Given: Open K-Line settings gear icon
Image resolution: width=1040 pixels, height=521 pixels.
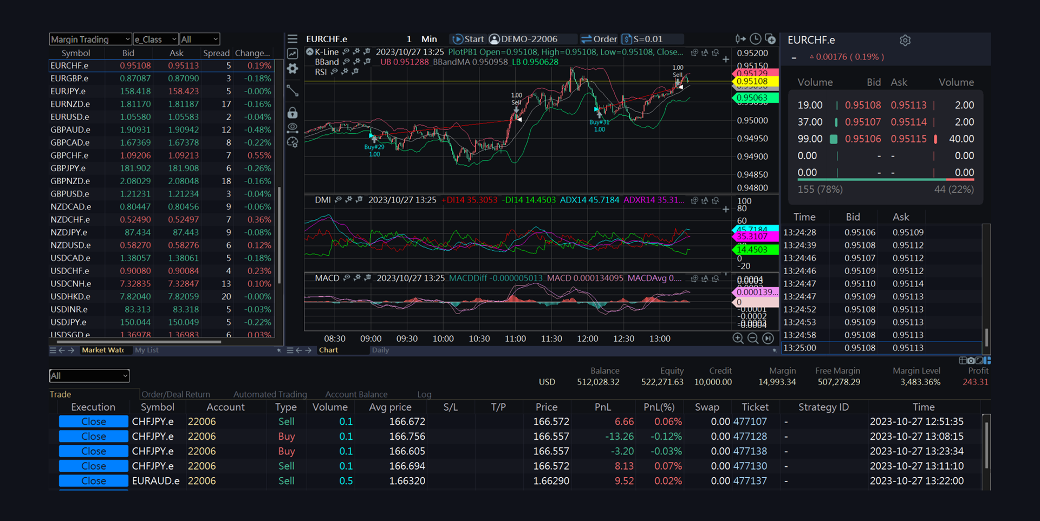Looking at the screenshot, I should coord(356,52).
